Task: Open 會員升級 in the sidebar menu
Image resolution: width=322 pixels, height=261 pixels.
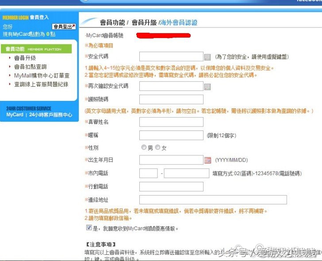Action: (x=25, y=58)
